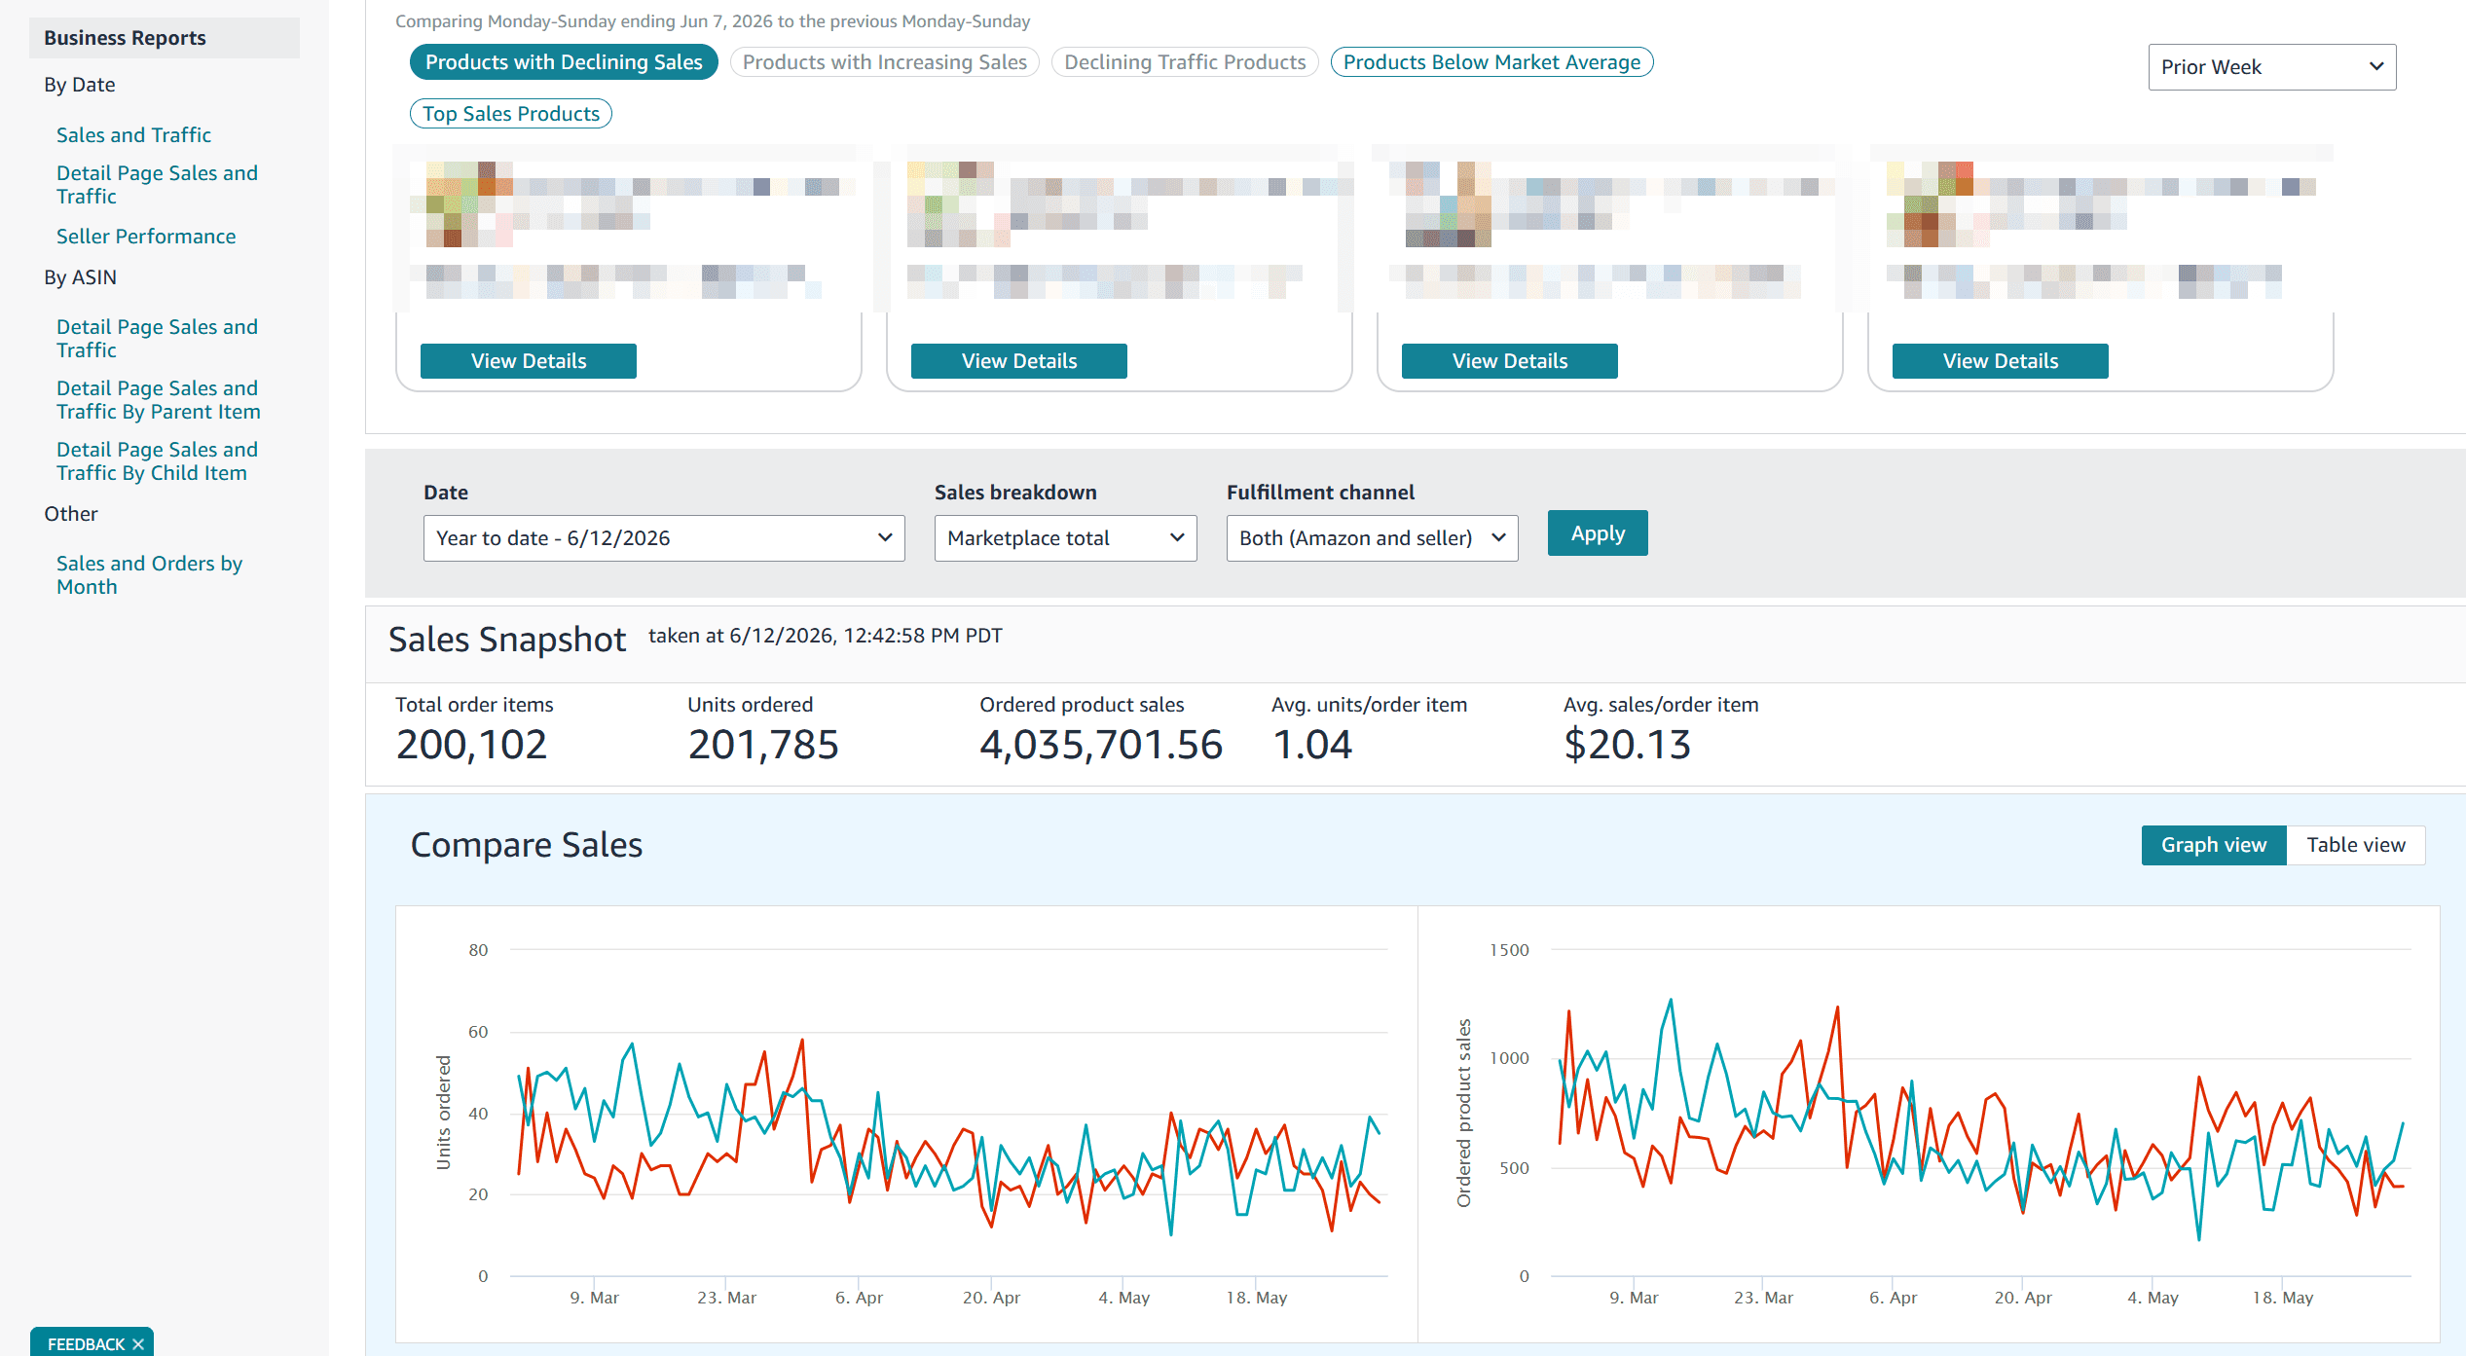Open Sales and Traffic report
The width and height of the screenshot is (2466, 1356).
[x=133, y=135]
